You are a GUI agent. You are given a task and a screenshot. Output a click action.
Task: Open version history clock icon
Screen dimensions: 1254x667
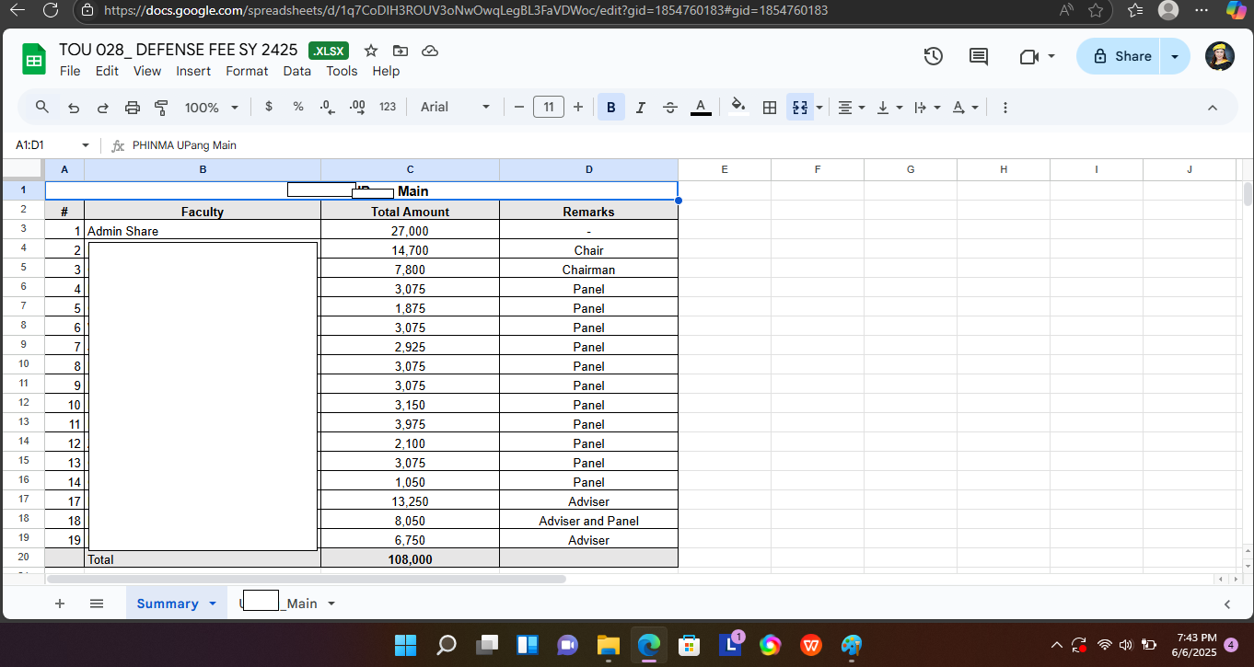pyautogui.click(x=933, y=56)
